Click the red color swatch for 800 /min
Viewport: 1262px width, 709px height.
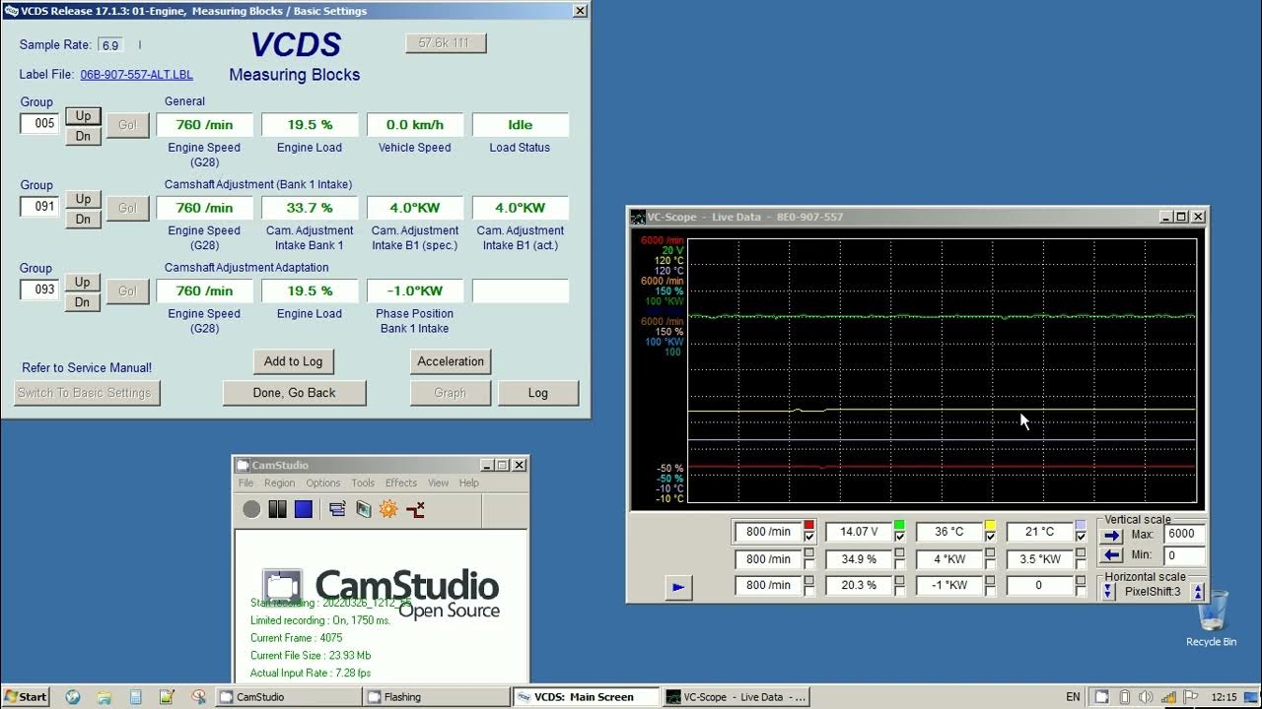(809, 525)
